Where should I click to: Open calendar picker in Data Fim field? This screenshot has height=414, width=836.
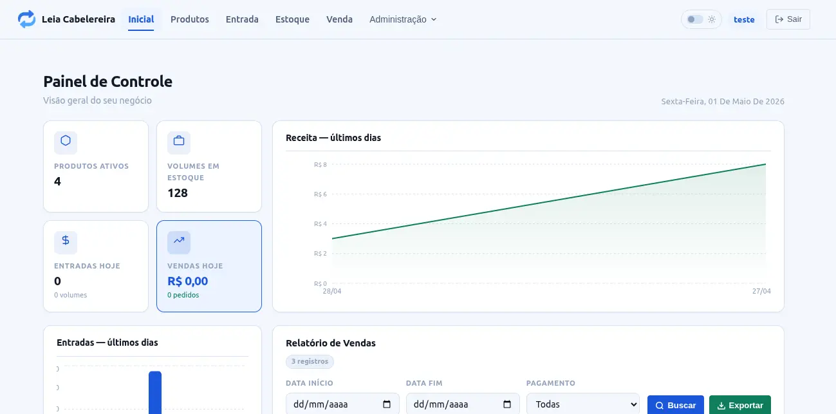(x=507, y=404)
